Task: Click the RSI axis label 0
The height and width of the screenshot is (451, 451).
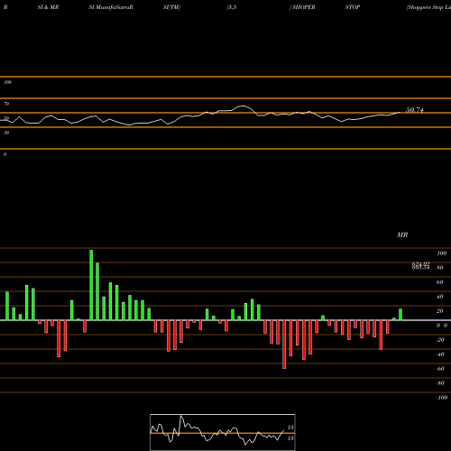Action: 5,154
